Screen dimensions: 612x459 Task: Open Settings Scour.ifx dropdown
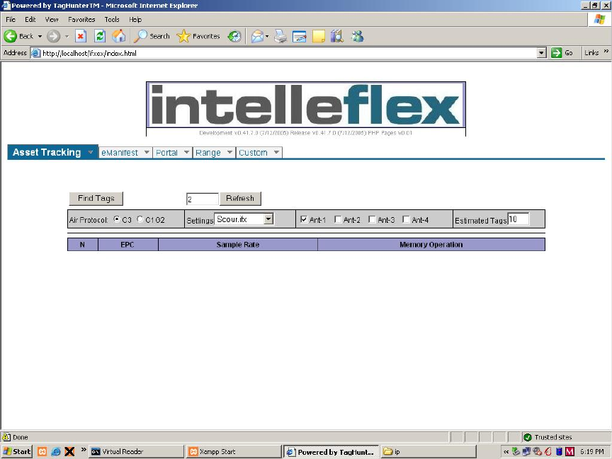pyautogui.click(x=244, y=219)
